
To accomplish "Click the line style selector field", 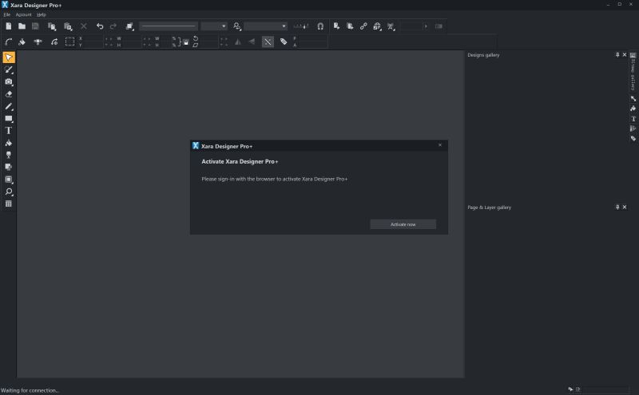I will pyautogui.click(x=169, y=26).
